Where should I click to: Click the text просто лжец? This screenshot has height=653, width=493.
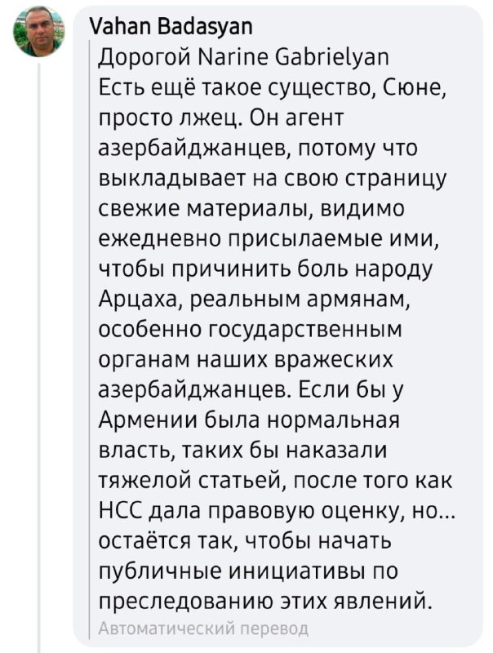click(x=170, y=118)
